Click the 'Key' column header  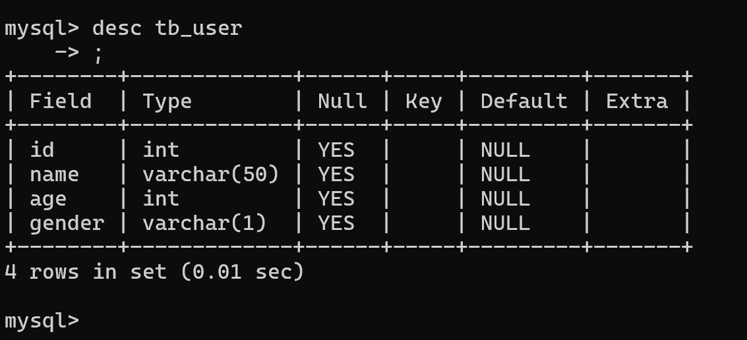pos(423,101)
